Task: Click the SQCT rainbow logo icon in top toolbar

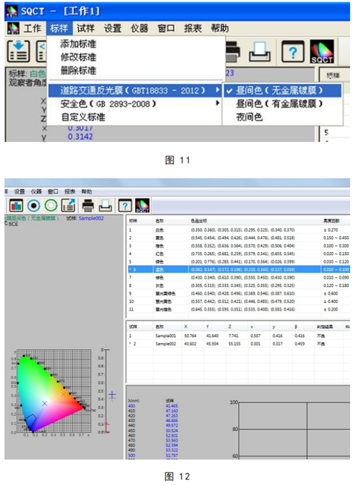Action: (x=321, y=52)
